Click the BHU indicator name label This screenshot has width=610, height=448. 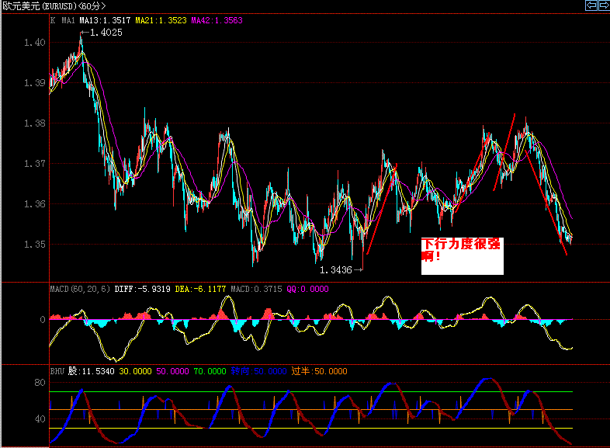tap(57, 371)
